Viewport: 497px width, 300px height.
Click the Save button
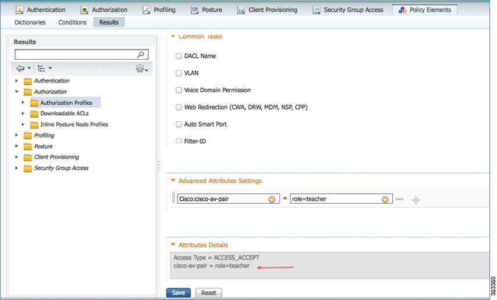pyautogui.click(x=179, y=292)
